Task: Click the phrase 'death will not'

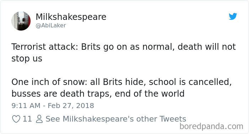Action: click(207, 47)
